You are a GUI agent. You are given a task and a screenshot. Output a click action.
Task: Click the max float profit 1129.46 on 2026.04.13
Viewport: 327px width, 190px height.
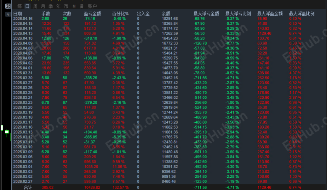click(264, 33)
